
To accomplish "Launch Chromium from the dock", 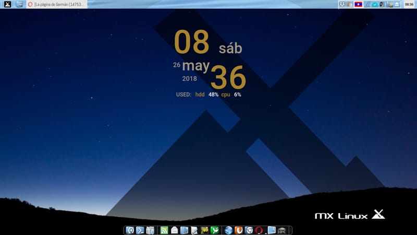I will click(249, 230).
